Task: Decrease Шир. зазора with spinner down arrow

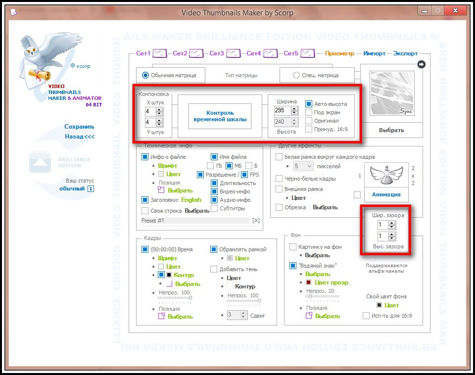Action: pos(392,227)
